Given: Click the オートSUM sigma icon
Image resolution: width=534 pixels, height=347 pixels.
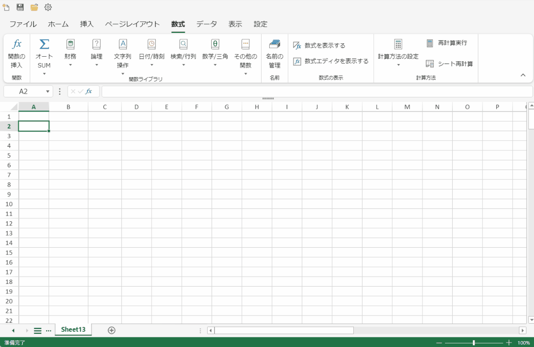Looking at the screenshot, I should [44, 44].
